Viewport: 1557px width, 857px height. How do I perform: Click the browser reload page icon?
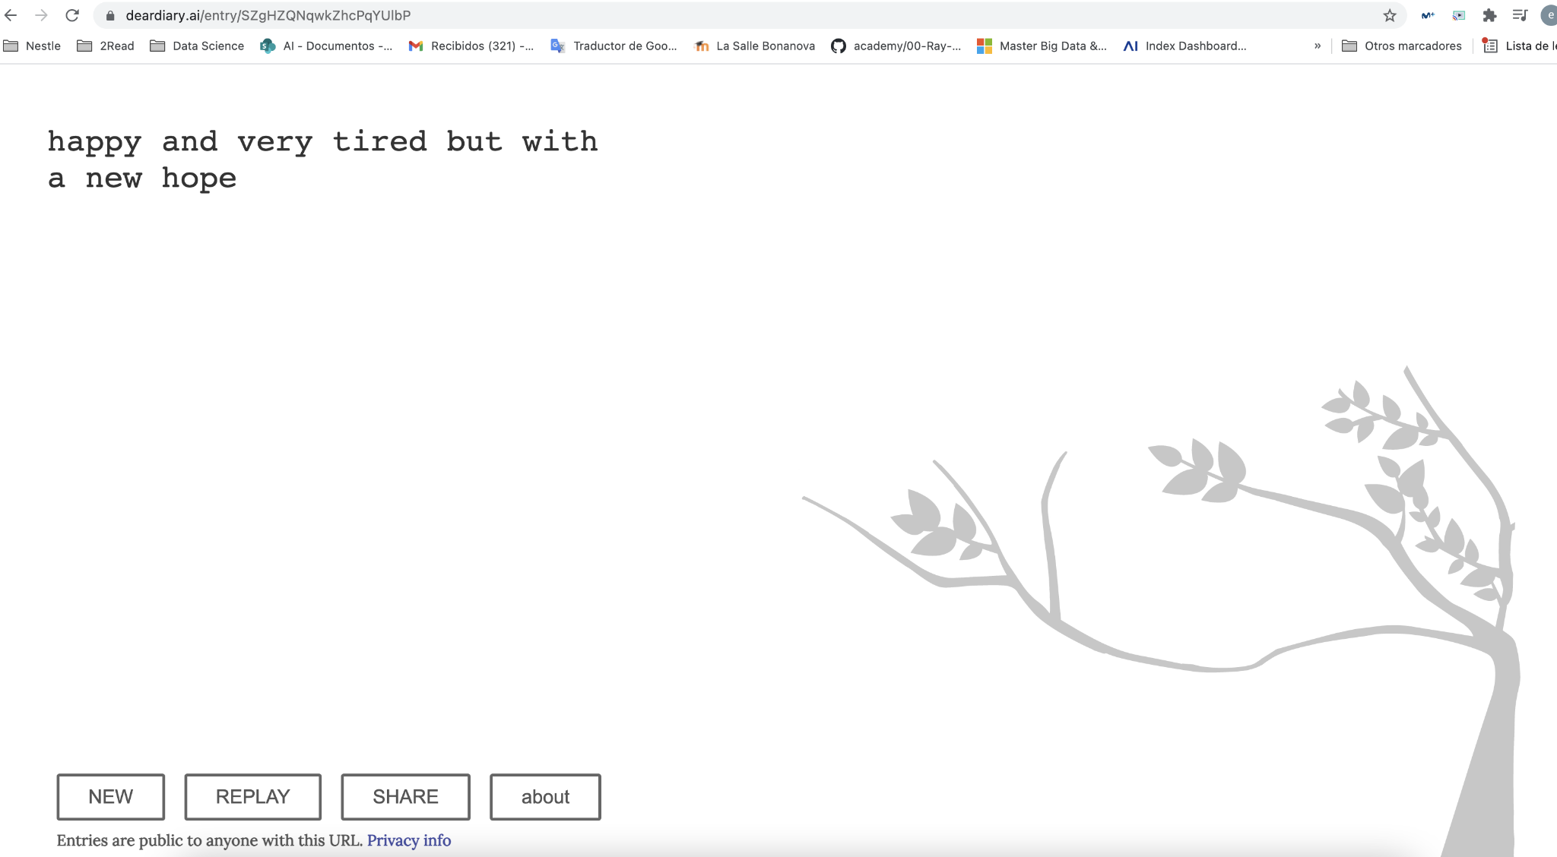click(73, 16)
